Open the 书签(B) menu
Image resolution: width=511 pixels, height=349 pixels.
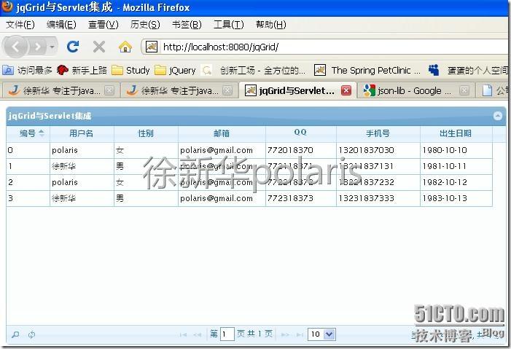(187, 25)
